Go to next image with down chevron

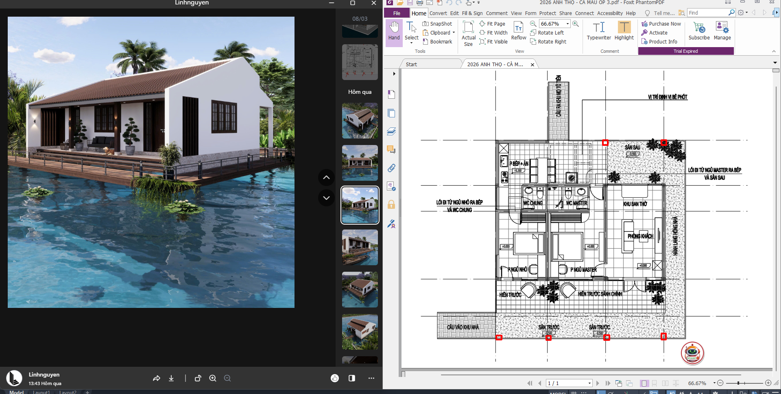pos(326,198)
